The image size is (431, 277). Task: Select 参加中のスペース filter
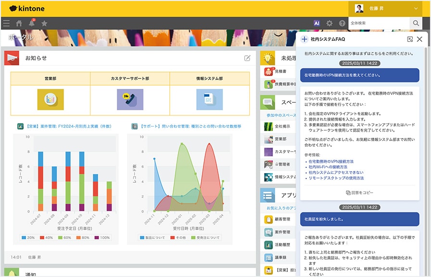(x=281, y=115)
